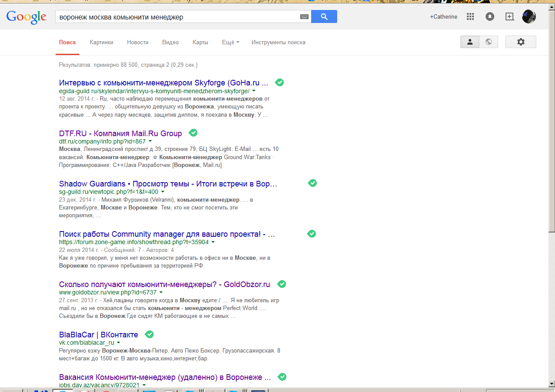Viewport: 555px width, 392px height.
Task: Open Shadow Guardians result link
Action: 168,184
